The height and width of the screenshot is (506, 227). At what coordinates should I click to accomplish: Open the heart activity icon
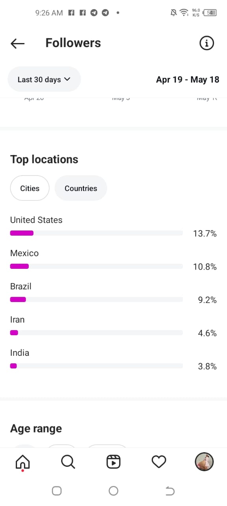159,461
